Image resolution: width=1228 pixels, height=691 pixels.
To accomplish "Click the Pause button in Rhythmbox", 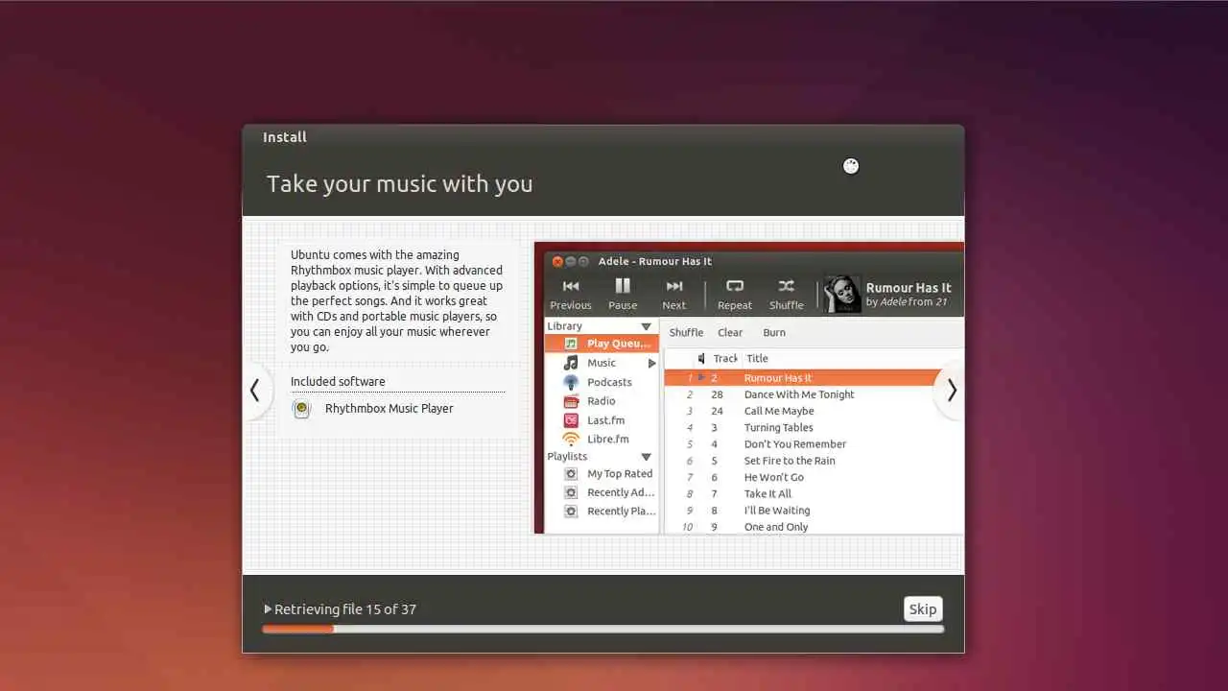I will (x=623, y=295).
